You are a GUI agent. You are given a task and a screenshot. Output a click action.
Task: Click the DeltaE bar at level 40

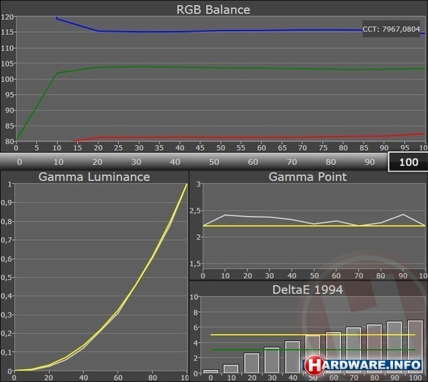coord(293,358)
